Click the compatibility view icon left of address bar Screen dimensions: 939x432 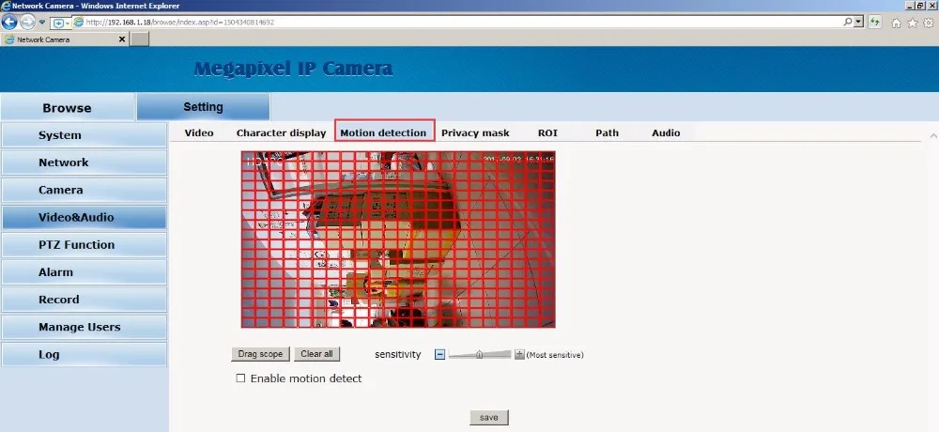(60, 23)
